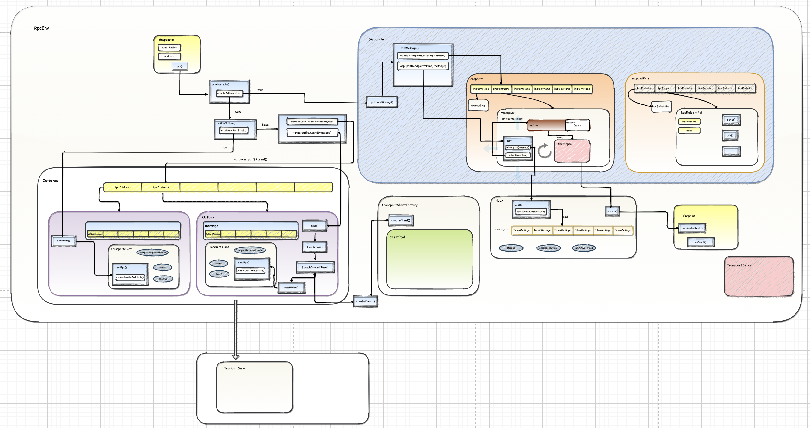Viewport: 810px width, 428px height.
Task: Click the messages.add (message) box in inbox
Action: 531,212
